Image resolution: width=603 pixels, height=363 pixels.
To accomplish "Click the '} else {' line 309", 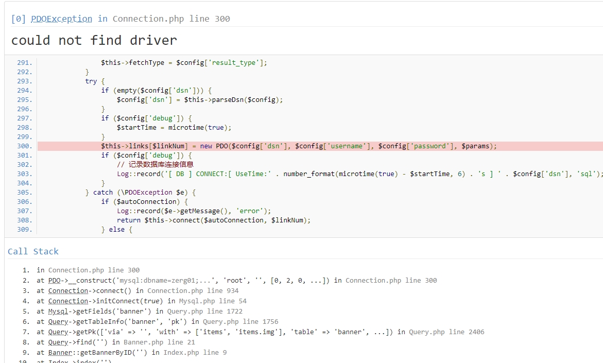I will (x=116, y=230).
